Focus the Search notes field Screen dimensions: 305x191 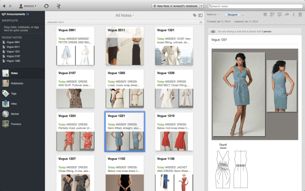(255, 6)
